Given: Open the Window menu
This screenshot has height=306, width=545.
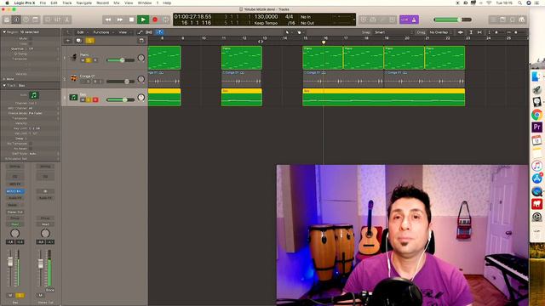Looking at the screenshot, I should [145, 3].
